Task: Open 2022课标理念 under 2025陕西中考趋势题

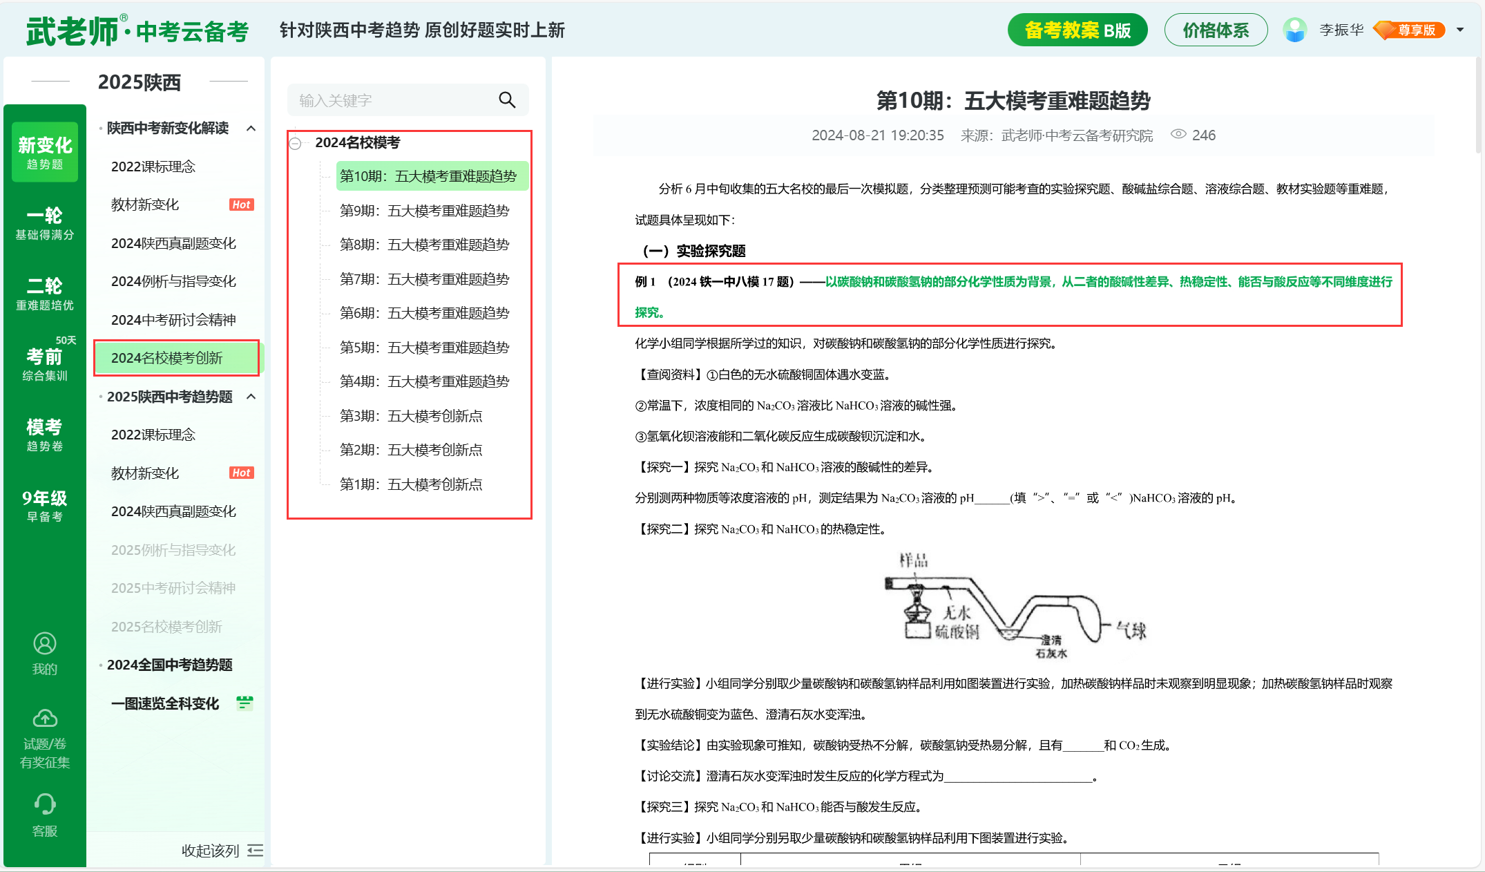Action: point(153,435)
